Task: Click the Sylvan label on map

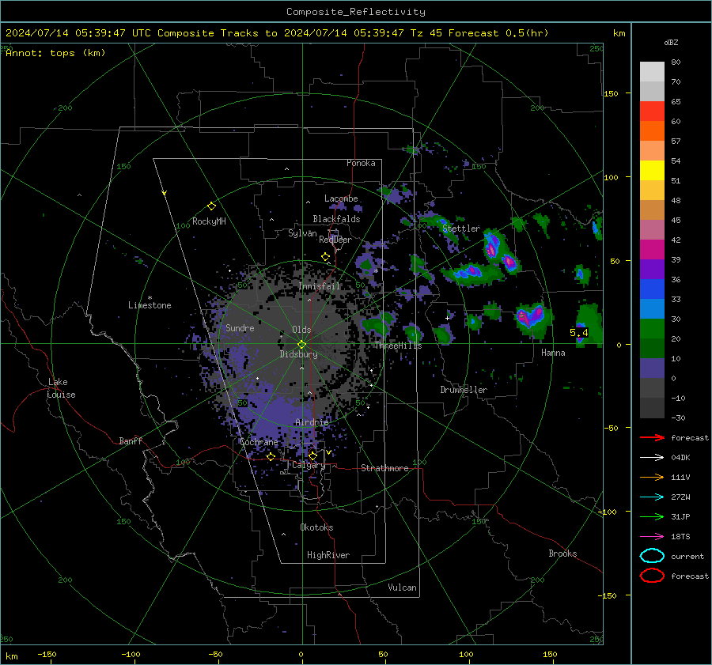Action: tap(302, 233)
